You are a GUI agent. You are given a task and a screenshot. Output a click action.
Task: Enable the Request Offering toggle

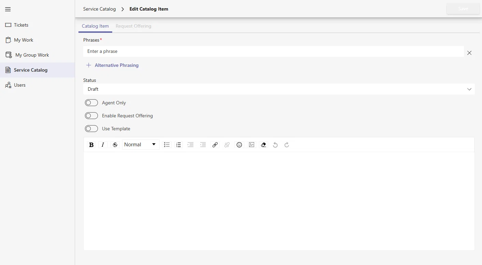tap(91, 116)
